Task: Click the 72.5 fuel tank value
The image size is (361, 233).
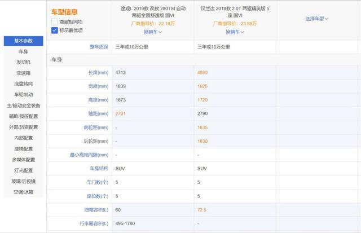Action: 202,210
